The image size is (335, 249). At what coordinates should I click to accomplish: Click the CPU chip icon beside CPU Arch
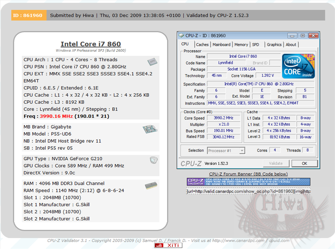point(152,62)
